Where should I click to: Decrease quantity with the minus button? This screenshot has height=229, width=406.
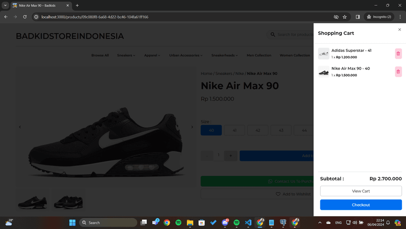(207, 156)
